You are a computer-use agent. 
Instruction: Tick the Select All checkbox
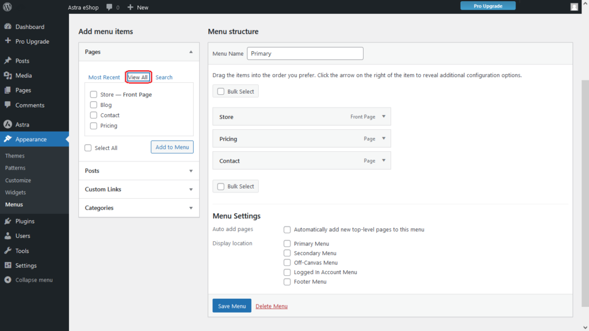click(x=88, y=148)
